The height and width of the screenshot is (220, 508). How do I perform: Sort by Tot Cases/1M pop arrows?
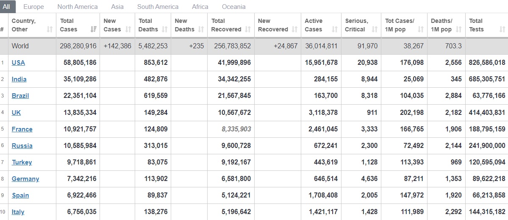coord(421,30)
